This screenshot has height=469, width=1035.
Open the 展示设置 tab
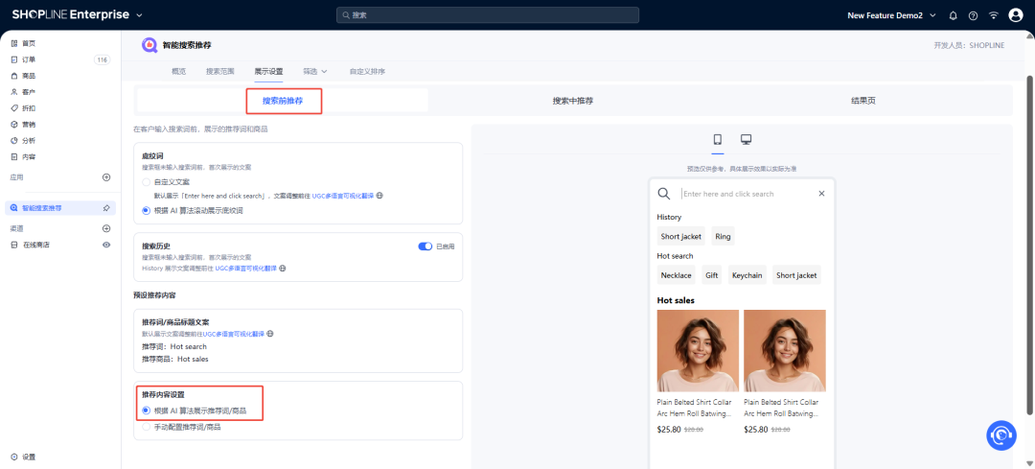tap(268, 71)
